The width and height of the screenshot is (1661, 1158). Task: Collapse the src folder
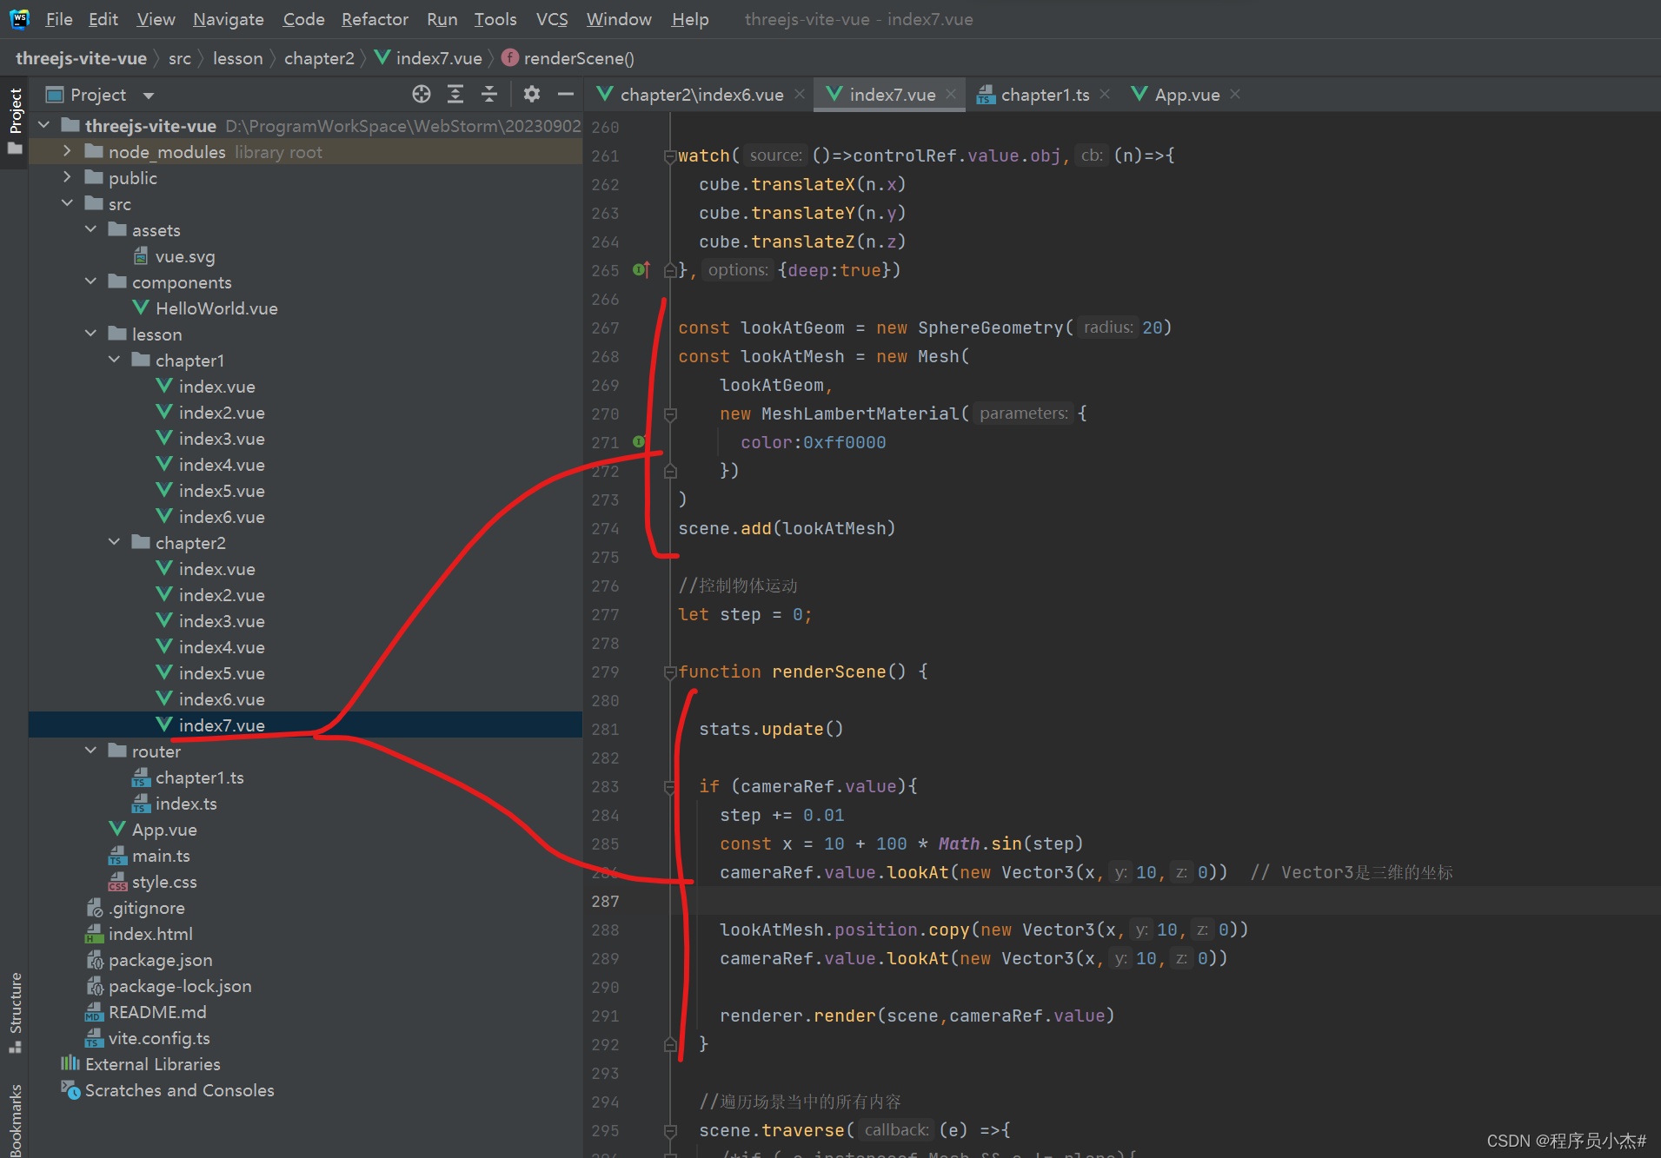tap(67, 203)
